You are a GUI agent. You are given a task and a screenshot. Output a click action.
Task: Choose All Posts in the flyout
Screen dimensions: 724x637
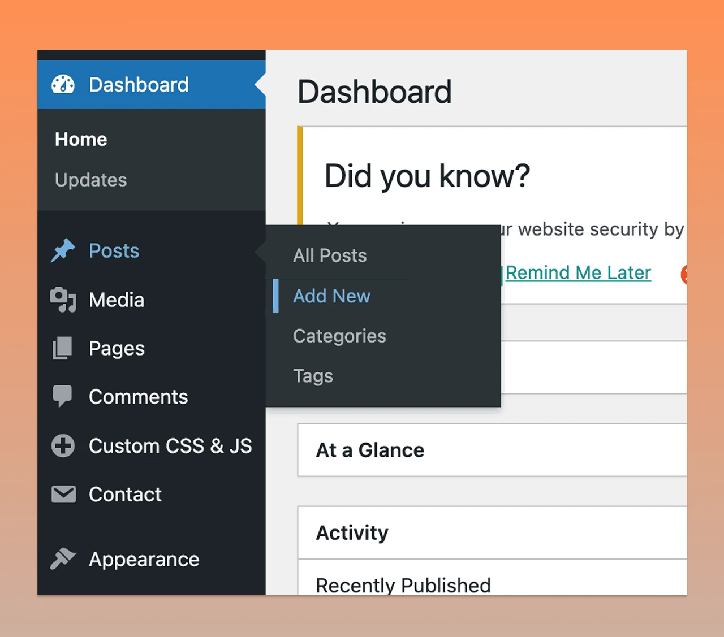330,255
